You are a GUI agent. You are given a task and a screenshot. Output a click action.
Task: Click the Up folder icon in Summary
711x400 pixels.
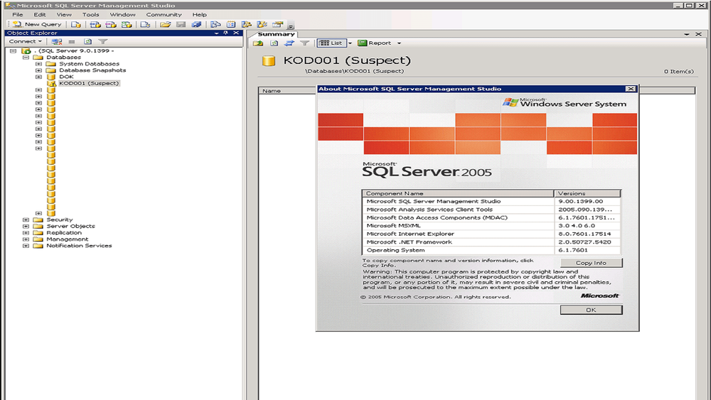[x=258, y=43]
